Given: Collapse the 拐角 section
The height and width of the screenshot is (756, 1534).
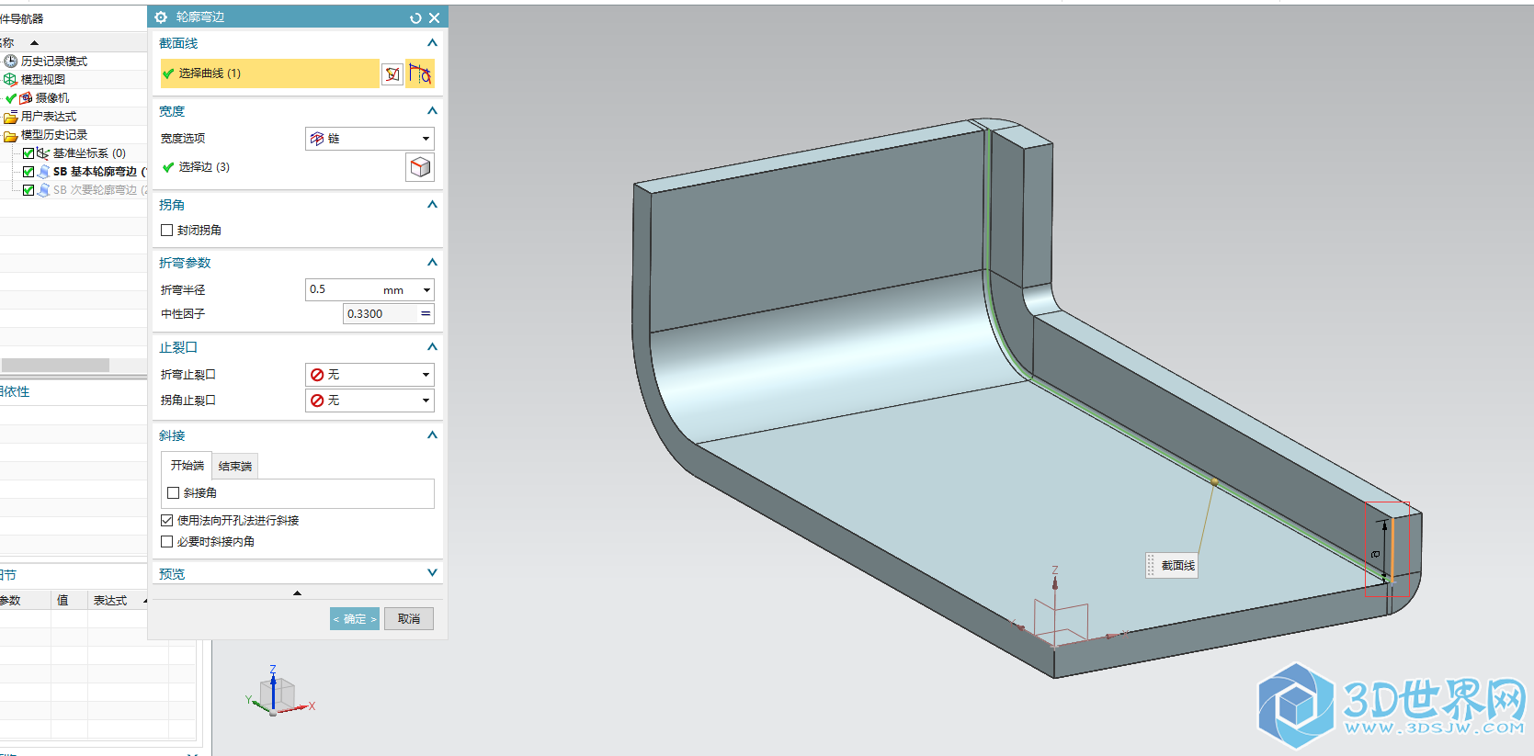Looking at the screenshot, I should [432, 205].
